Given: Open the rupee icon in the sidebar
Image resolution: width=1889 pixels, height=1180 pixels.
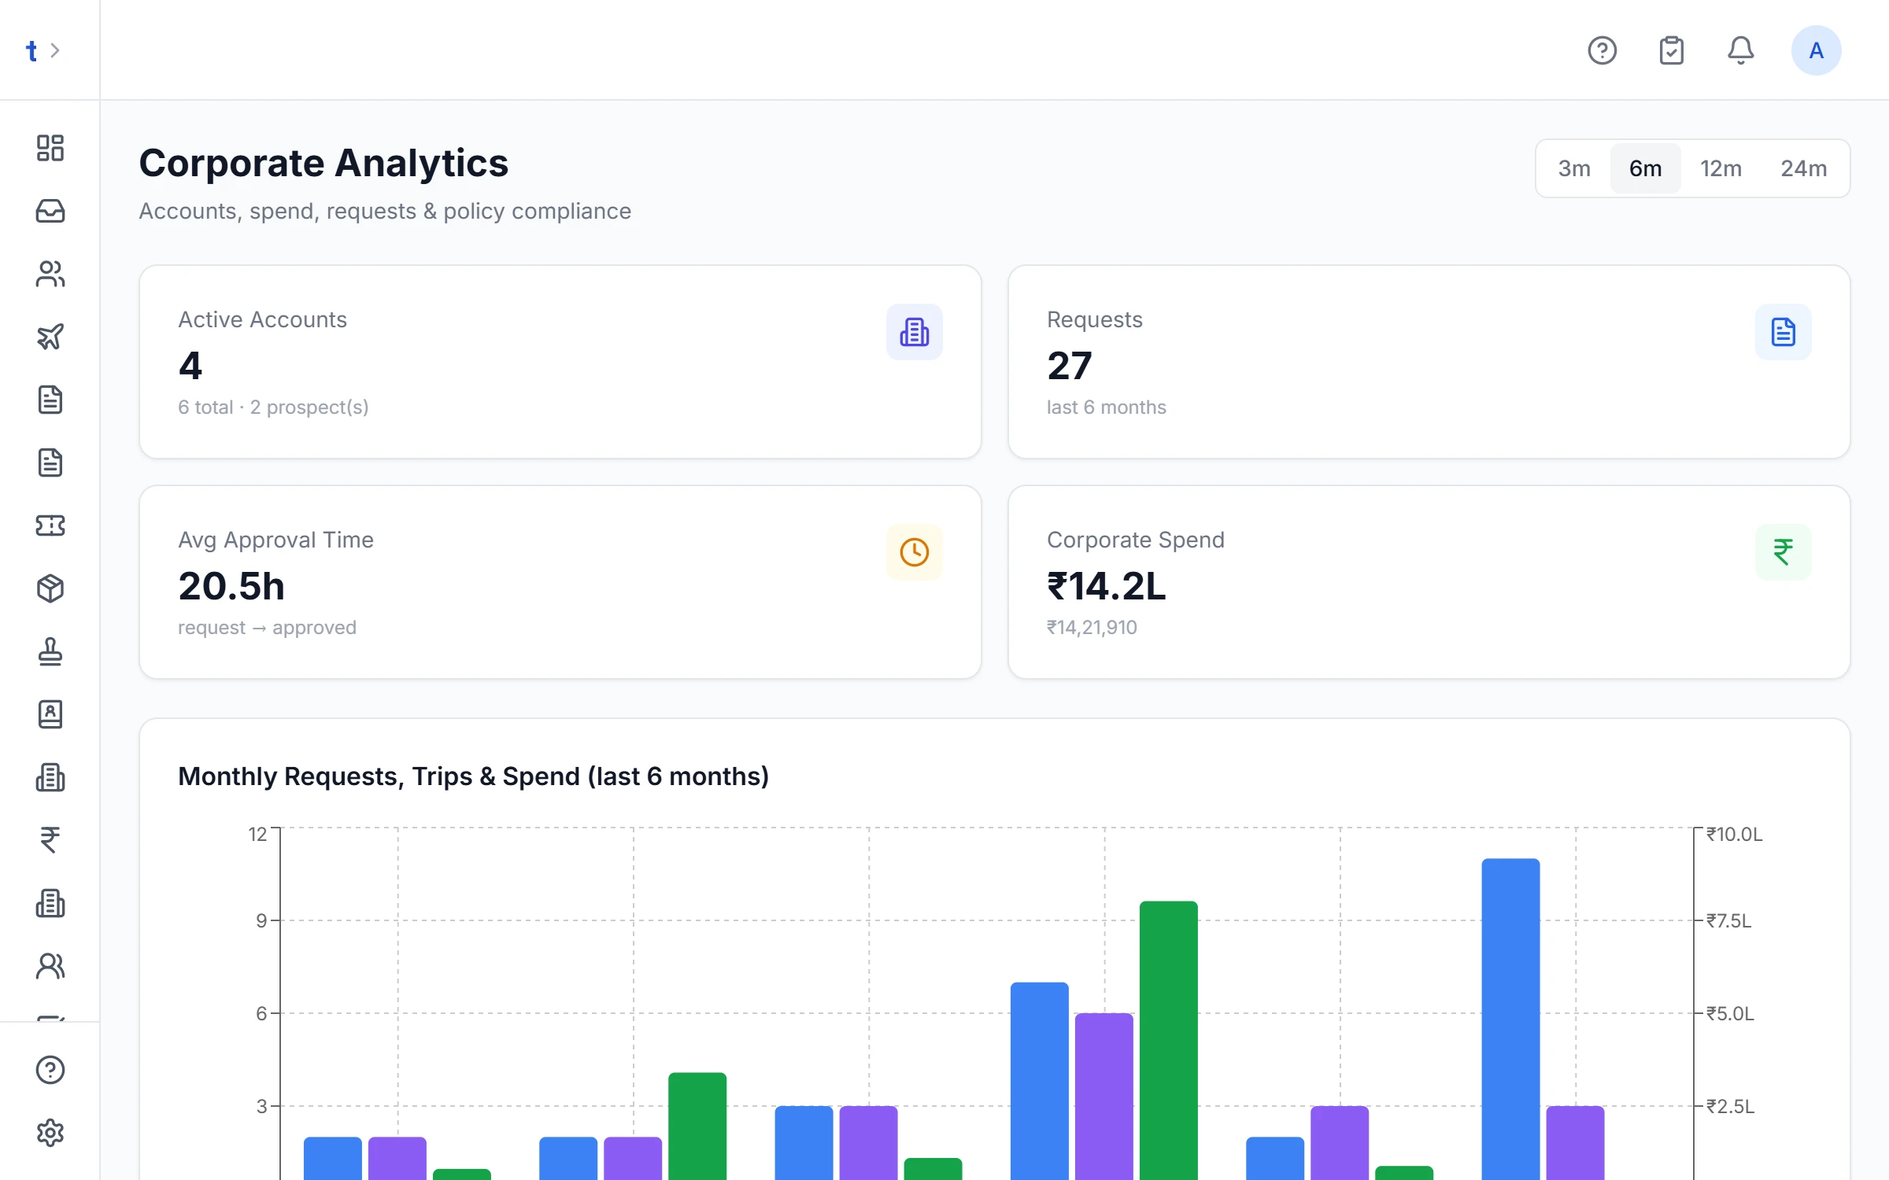Looking at the screenshot, I should click(50, 840).
